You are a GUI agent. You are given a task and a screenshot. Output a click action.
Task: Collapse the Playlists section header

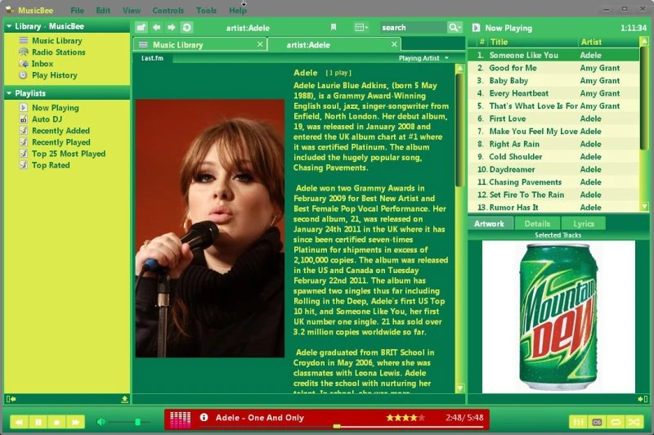[9, 93]
